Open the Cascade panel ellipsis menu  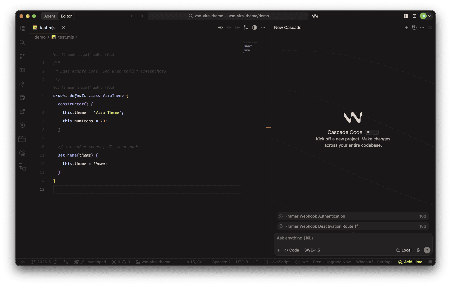point(422,28)
